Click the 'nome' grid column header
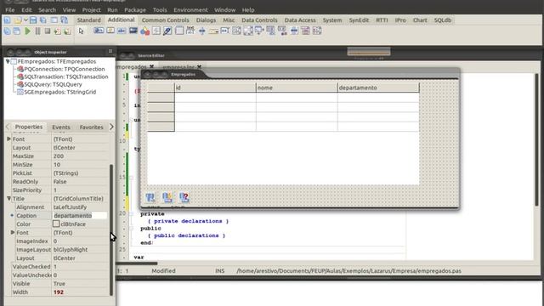This screenshot has width=544, height=306. (297, 88)
